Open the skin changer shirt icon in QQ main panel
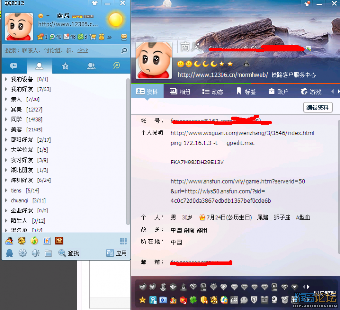 tap(95, 3)
